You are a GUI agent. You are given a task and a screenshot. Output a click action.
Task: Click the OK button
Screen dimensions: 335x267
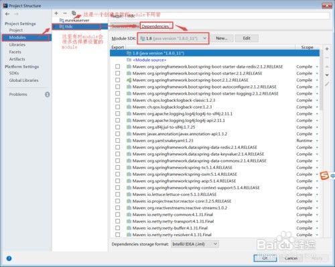coord(265,258)
